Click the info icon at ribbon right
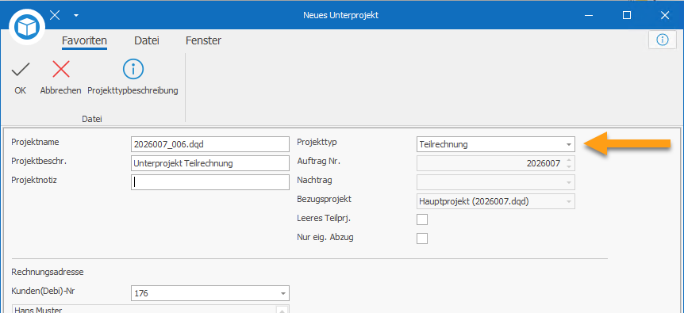Viewport: 684px width, 313px height. [x=663, y=40]
